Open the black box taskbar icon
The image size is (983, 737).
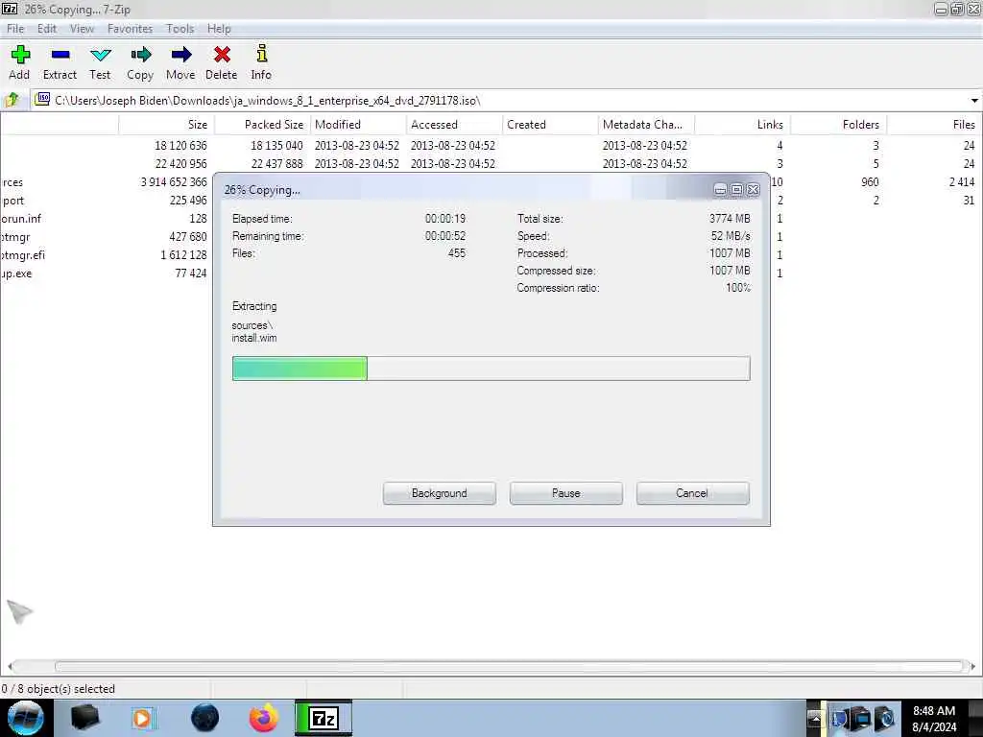[x=84, y=718]
